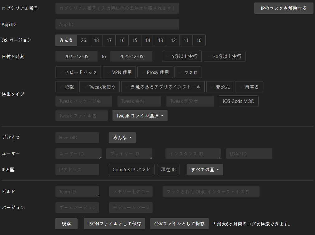
Task: Toggle 悪意のあるアプリのインストール checkbox
Action: (163, 87)
